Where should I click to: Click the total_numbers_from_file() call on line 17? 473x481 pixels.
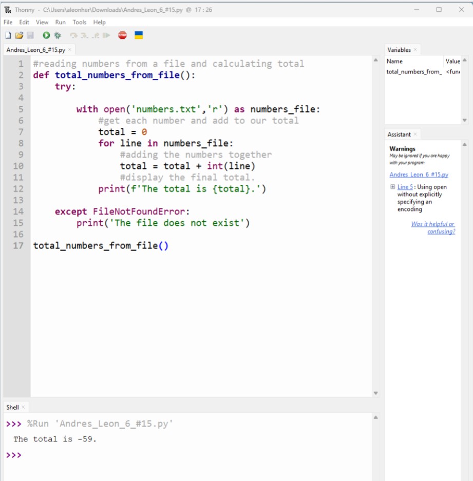point(101,246)
